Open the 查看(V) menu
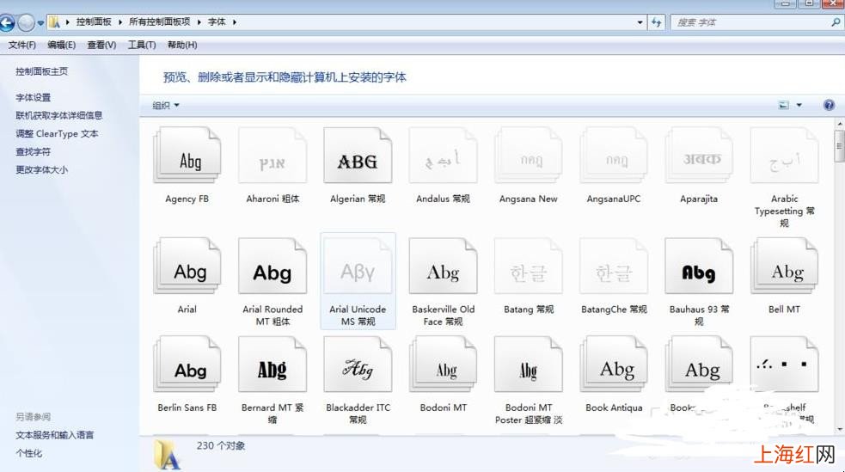Screen dimensions: 845x472 (x=101, y=45)
